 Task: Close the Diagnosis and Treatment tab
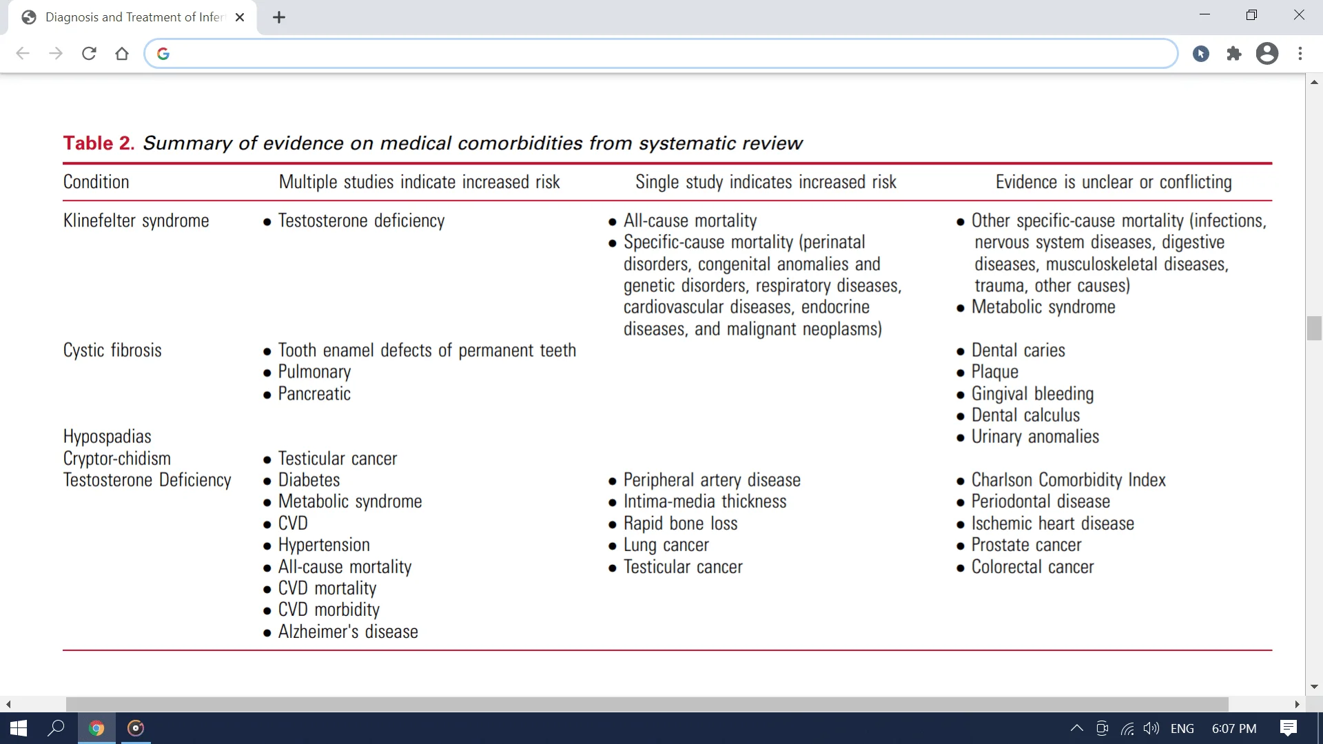[x=240, y=17]
